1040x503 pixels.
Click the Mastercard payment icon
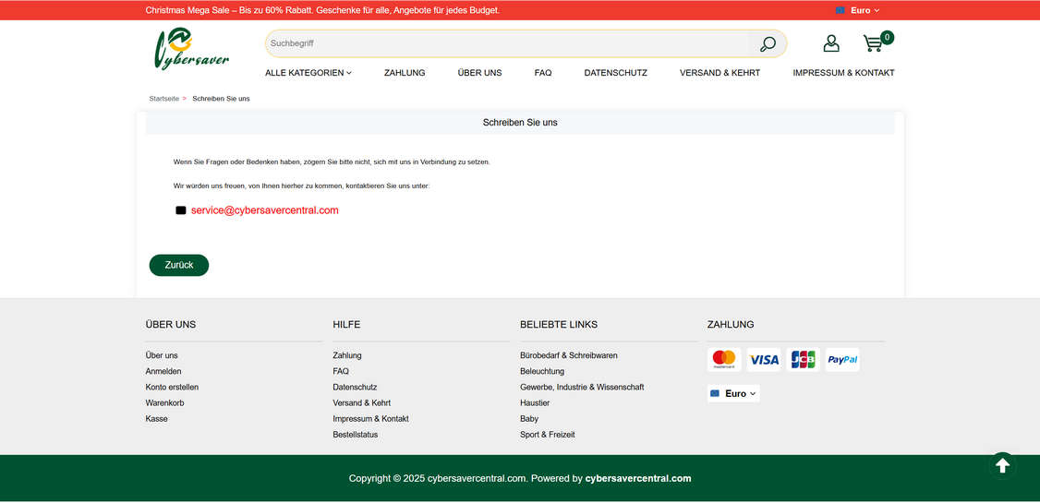[724, 360]
